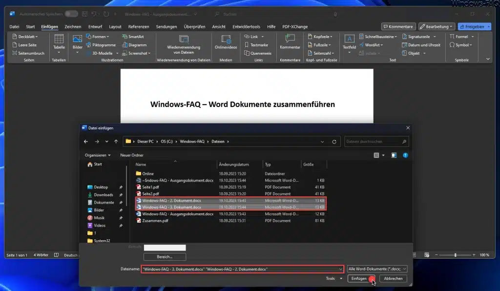Click the microphone icon in search box

(x=335, y=14)
